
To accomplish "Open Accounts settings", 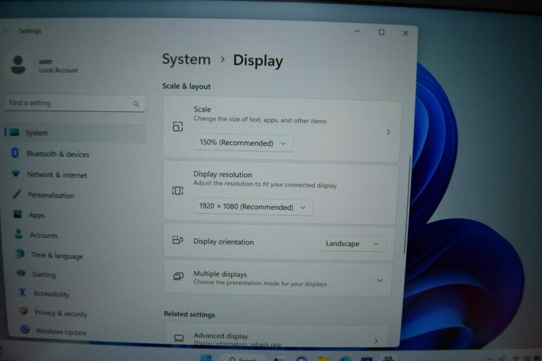I will pos(43,235).
